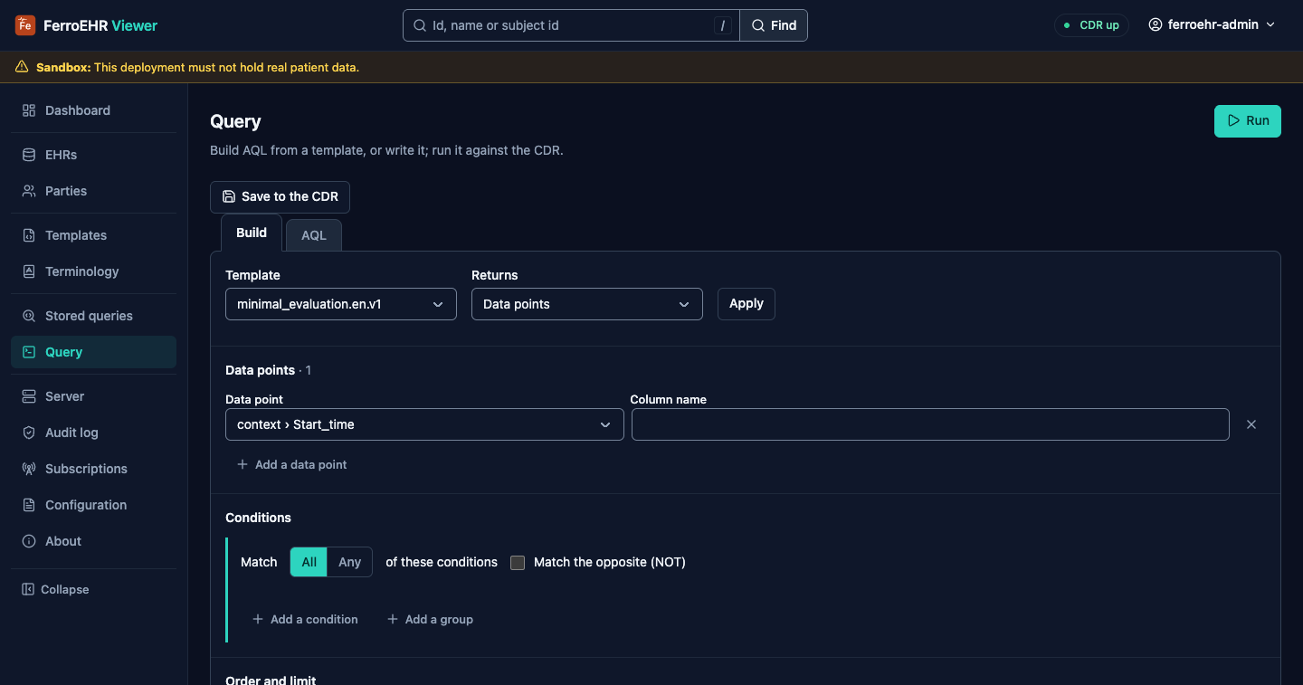
Task: Open the ferroehr-admin user menu
Action: 1212,25
